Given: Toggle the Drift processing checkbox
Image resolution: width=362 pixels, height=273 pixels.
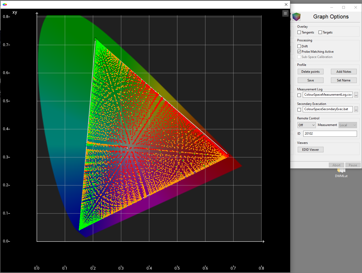Looking at the screenshot, I should (299, 46).
